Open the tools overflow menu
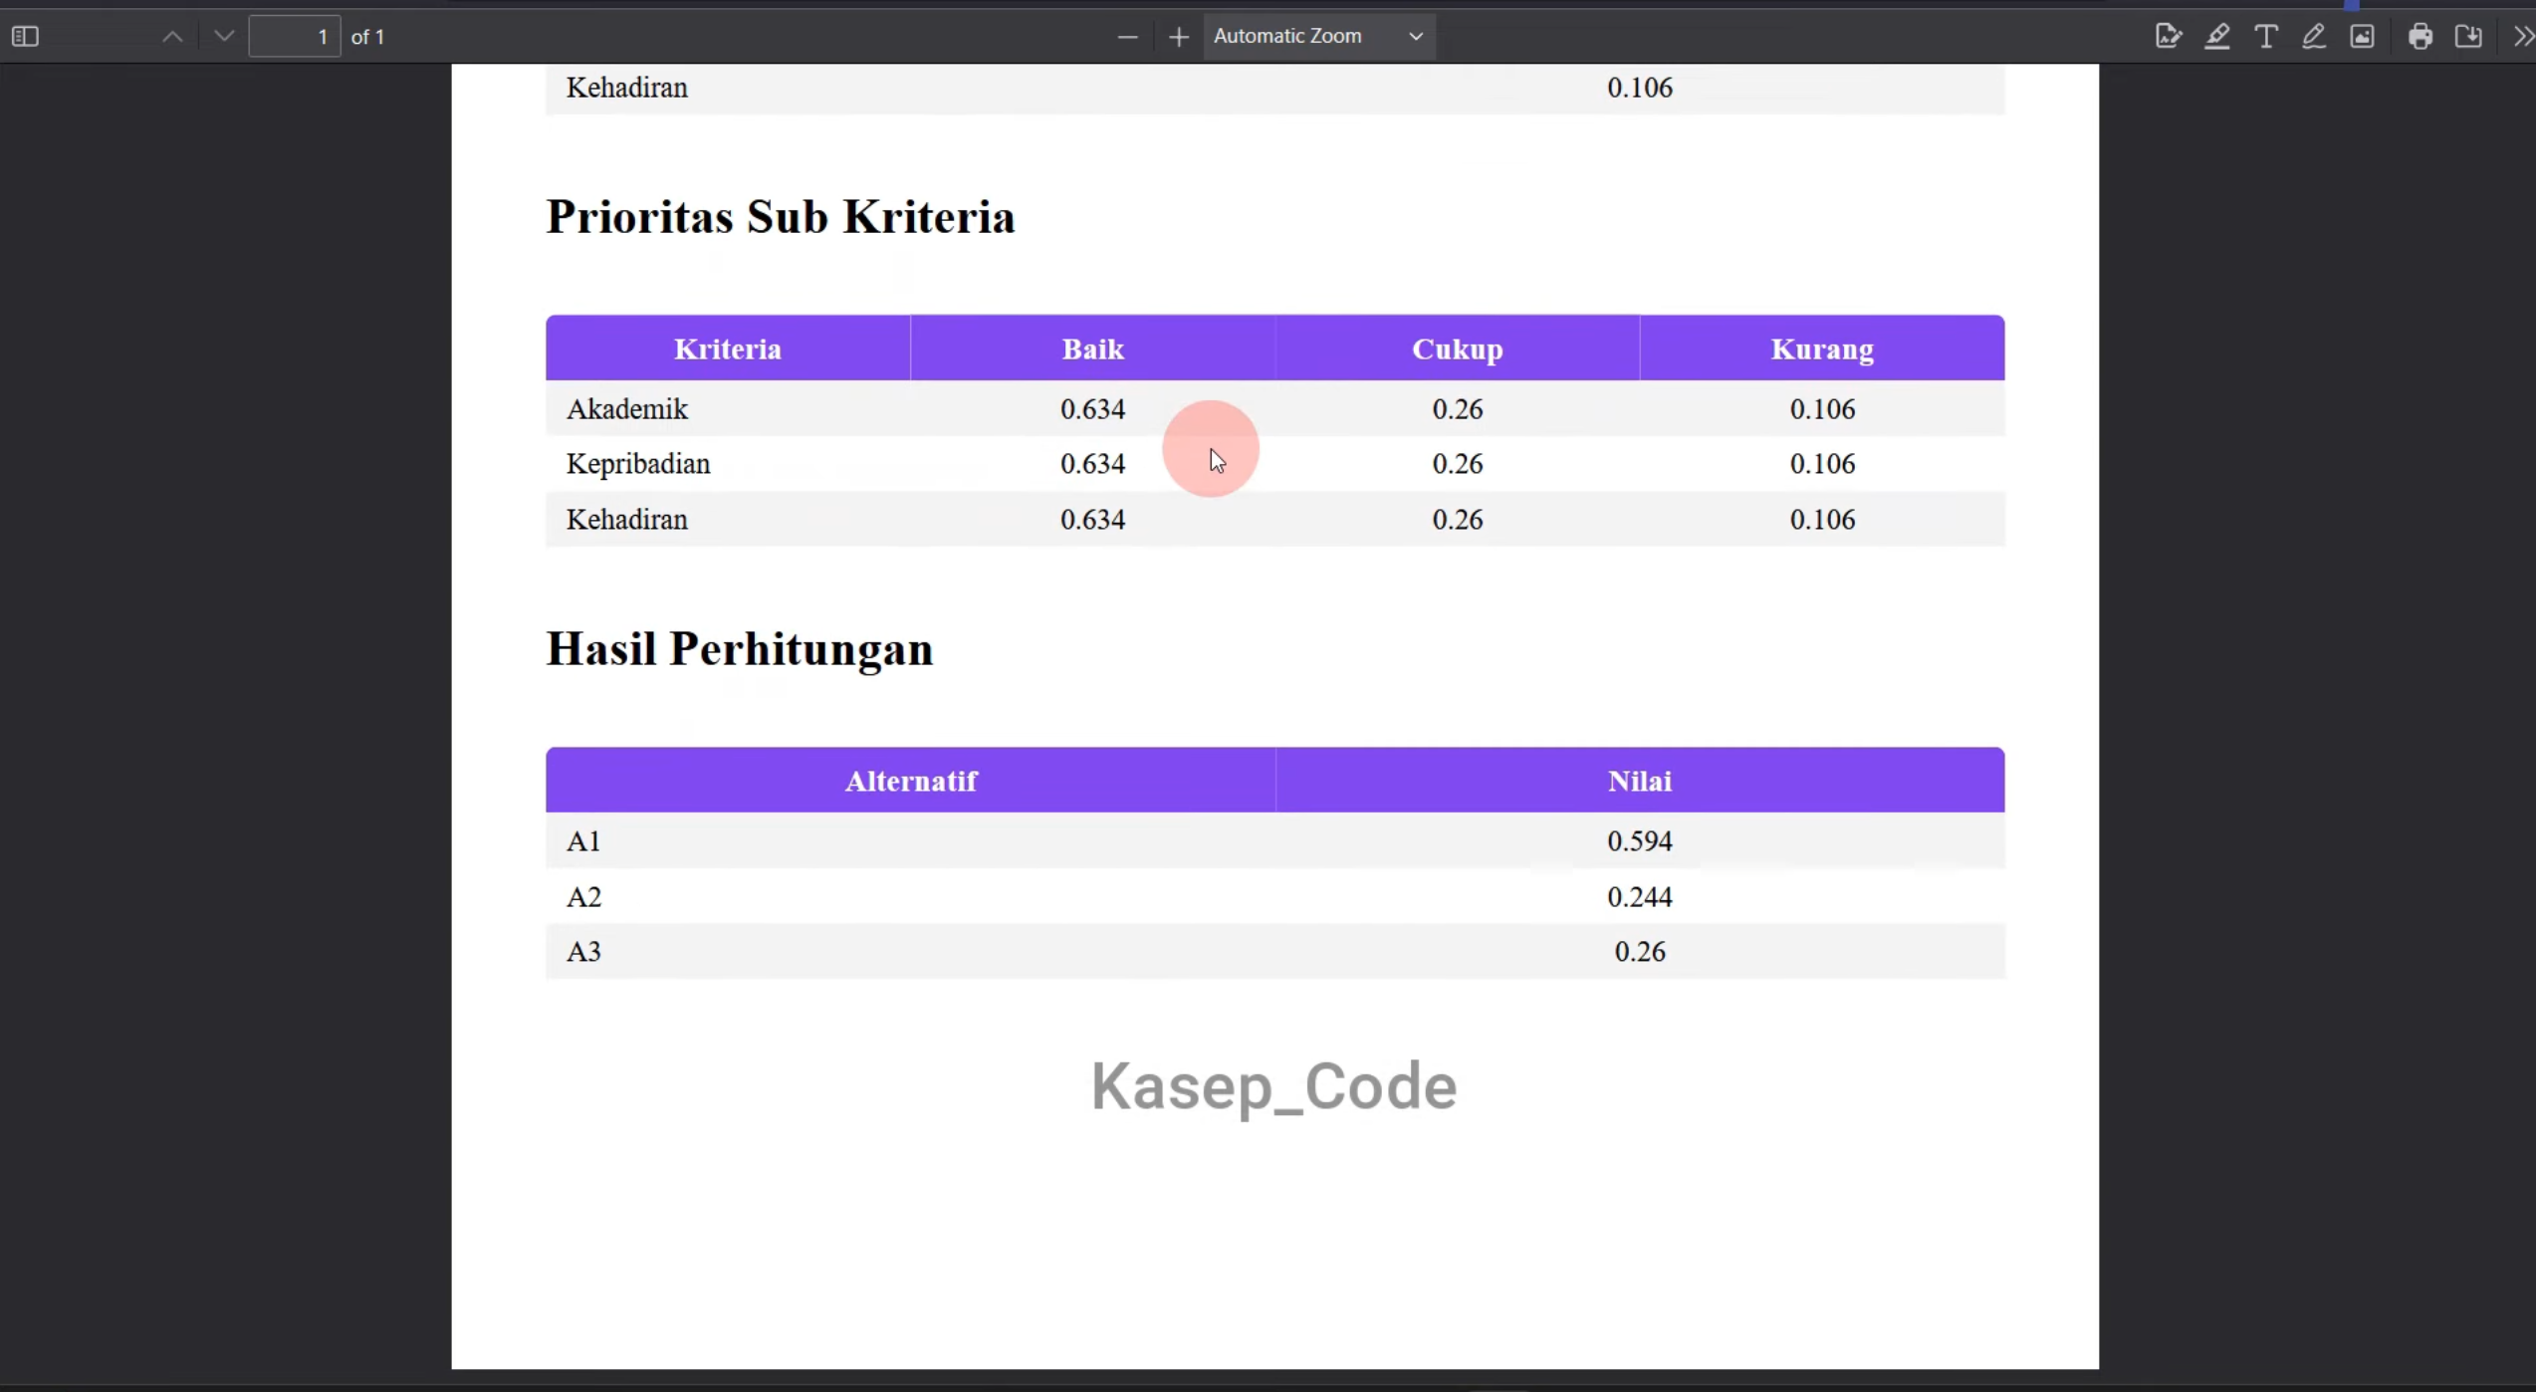The image size is (2536, 1392). click(2522, 37)
